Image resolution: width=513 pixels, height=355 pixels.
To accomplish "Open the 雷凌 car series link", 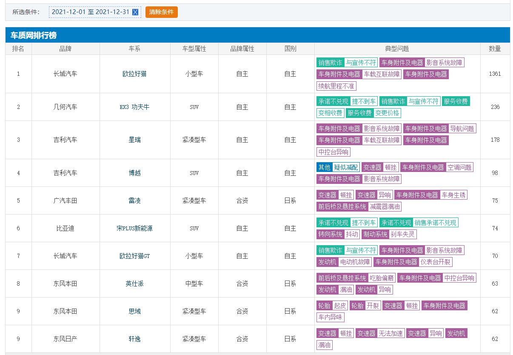I will pos(134,200).
